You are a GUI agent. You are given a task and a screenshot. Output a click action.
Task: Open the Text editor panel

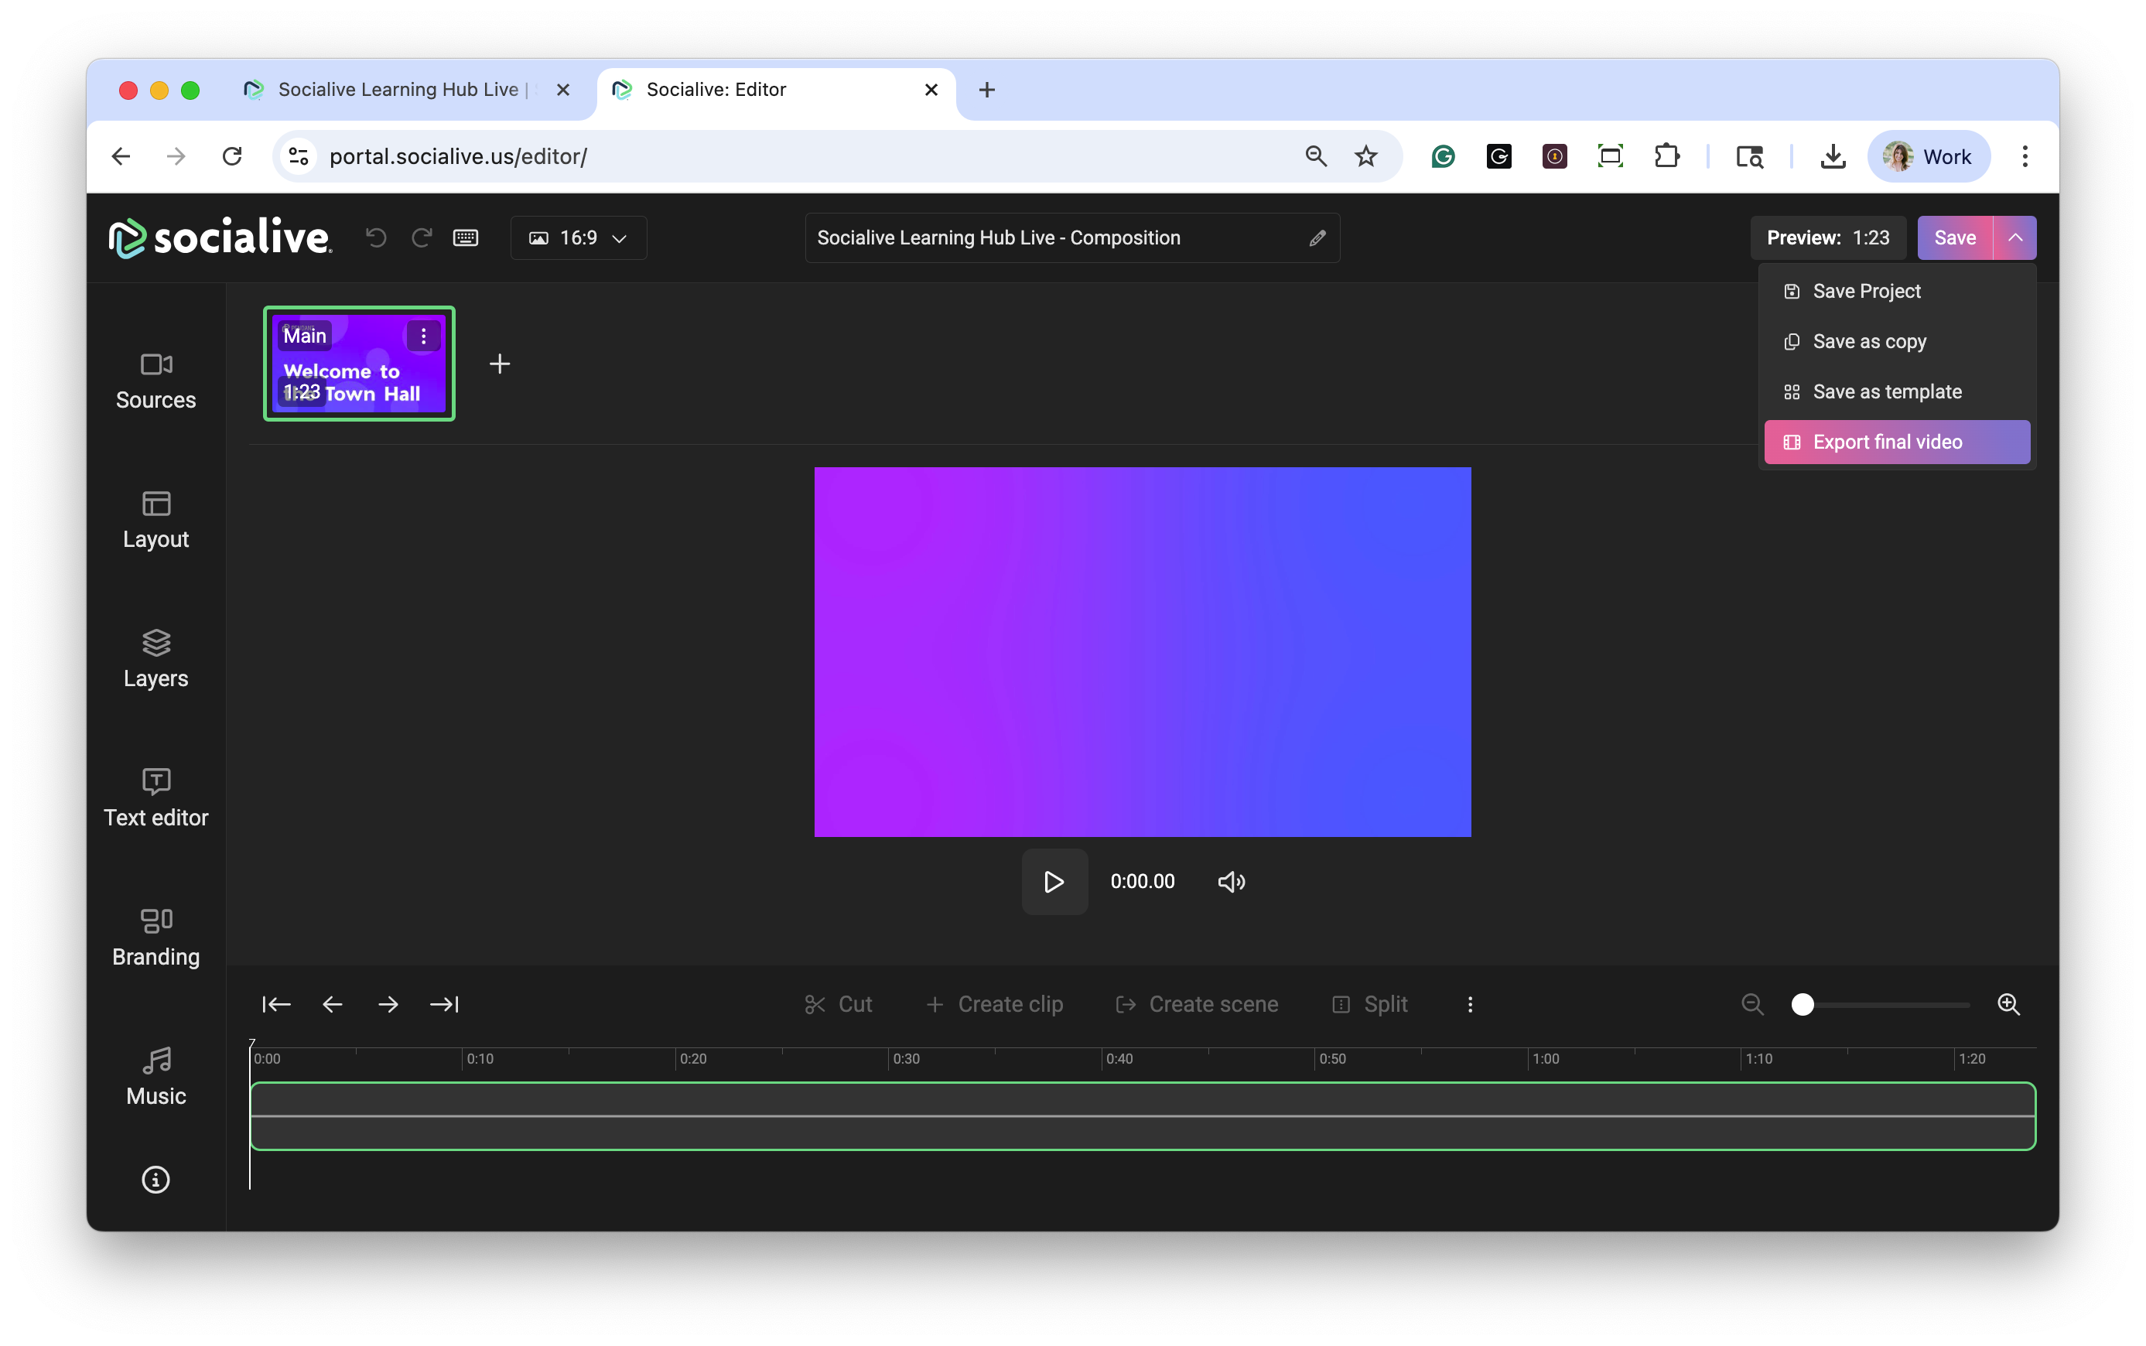(x=155, y=798)
